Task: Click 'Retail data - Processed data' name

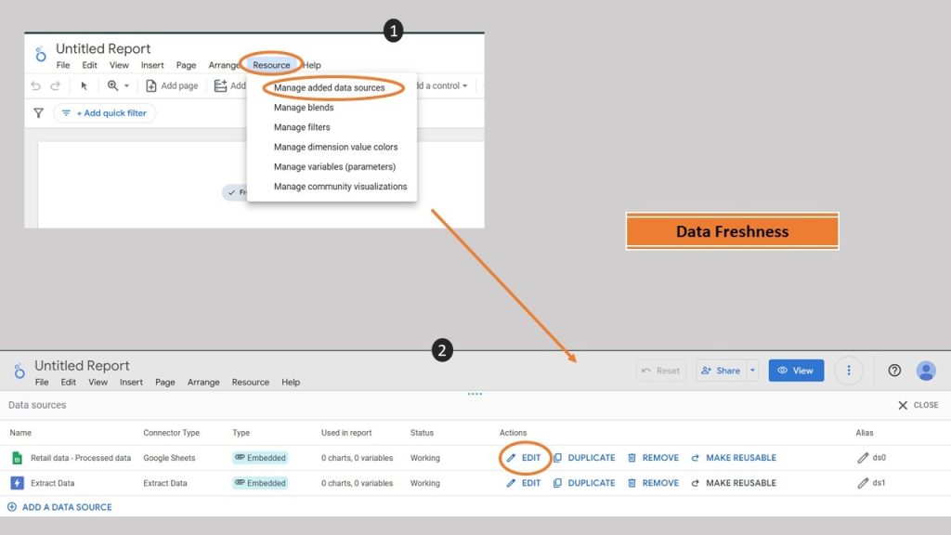Action: coord(81,458)
